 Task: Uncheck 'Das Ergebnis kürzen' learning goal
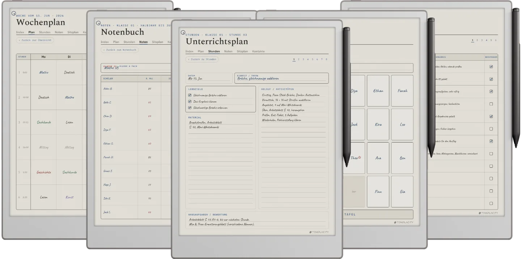190,101
